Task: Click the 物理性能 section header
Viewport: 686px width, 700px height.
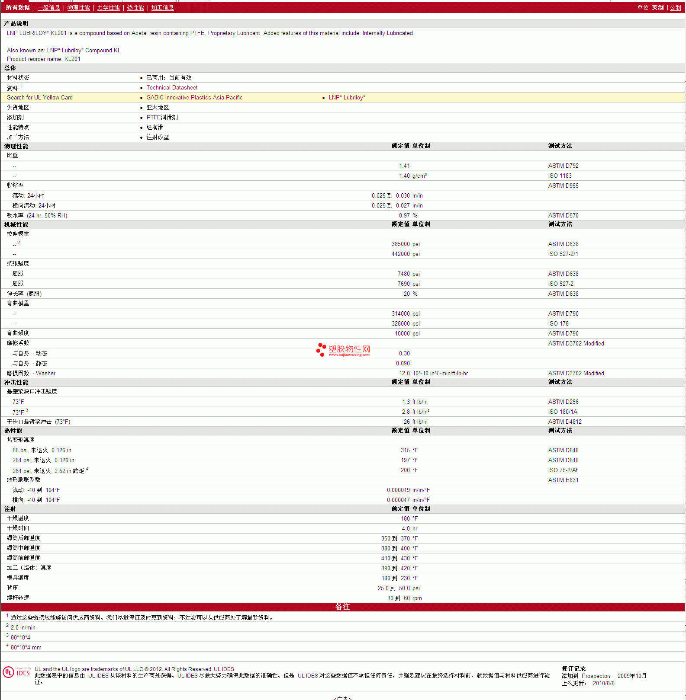Action: [x=16, y=147]
